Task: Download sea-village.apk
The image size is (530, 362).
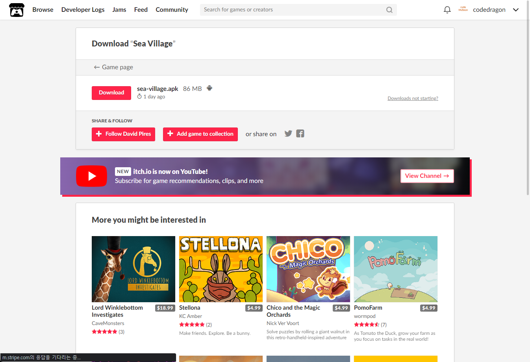Action: 111,93
